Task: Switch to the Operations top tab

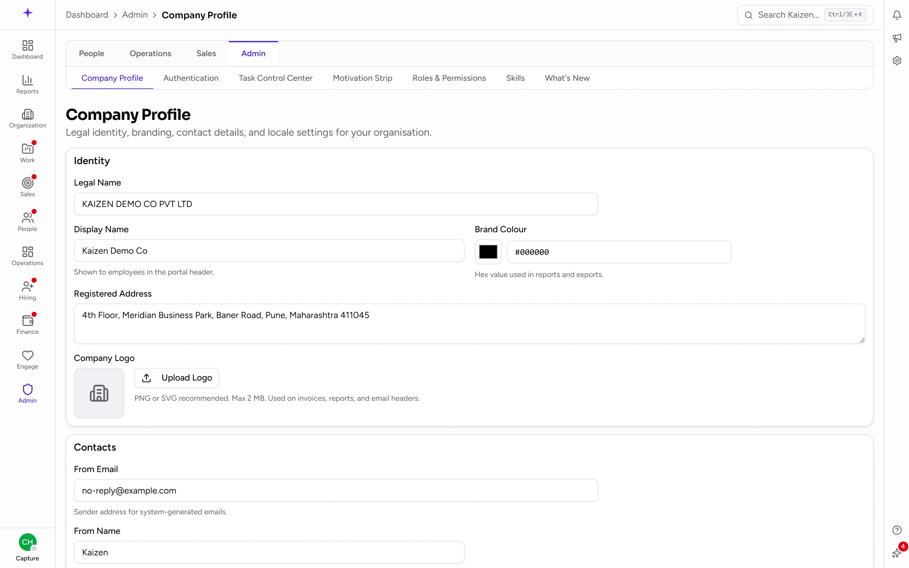Action: (150, 54)
